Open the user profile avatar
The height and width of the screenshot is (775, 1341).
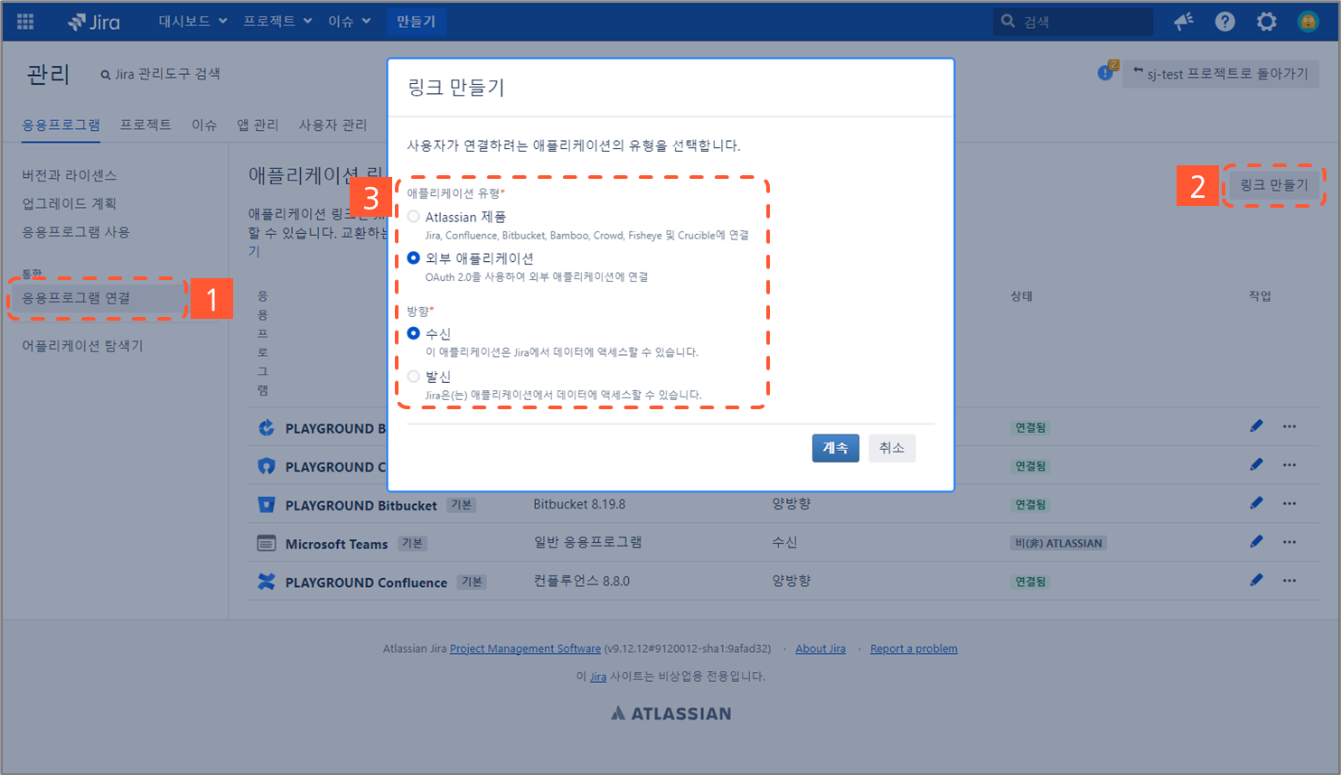pos(1308,21)
